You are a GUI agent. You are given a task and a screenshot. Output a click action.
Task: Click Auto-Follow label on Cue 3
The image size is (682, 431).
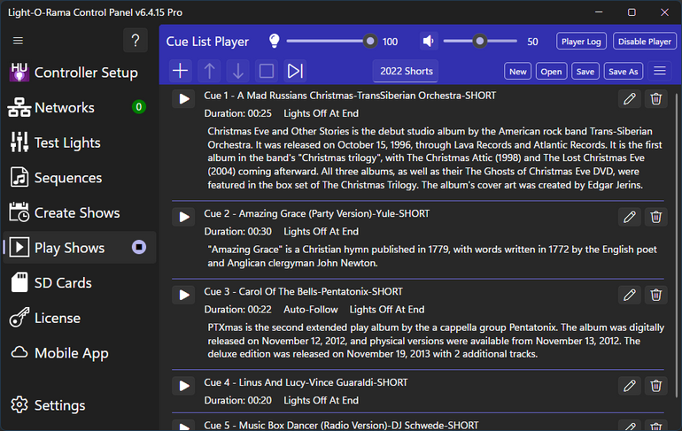(x=311, y=310)
